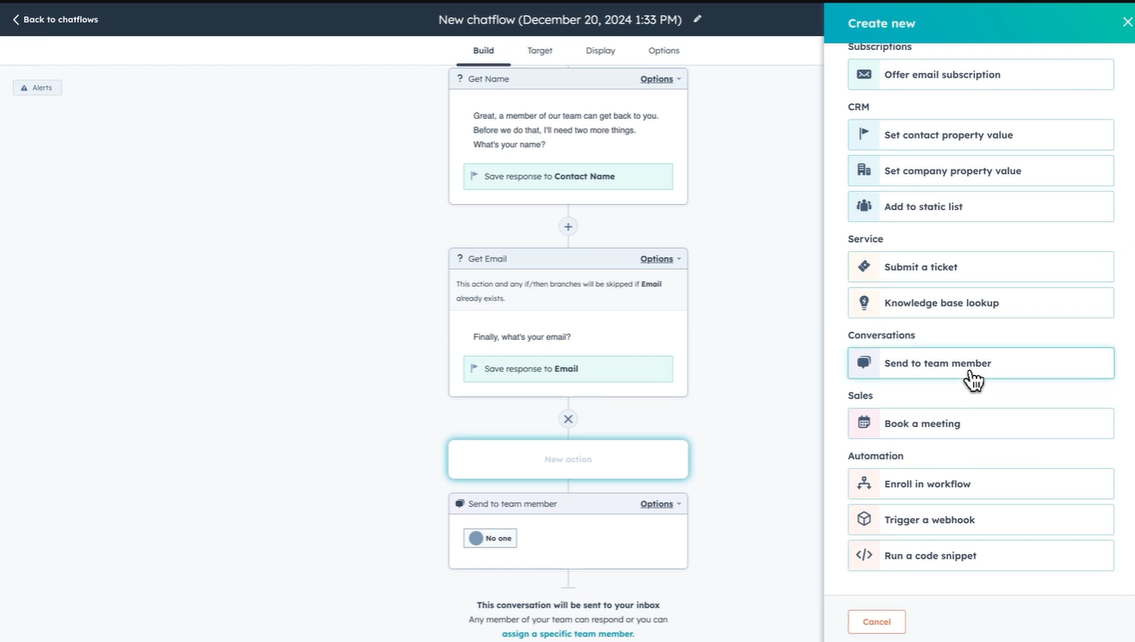The width and height of the screenshot is (1135, 642).
Task: Click the calendar icon for Book a meeting
Action: (864, 423)
